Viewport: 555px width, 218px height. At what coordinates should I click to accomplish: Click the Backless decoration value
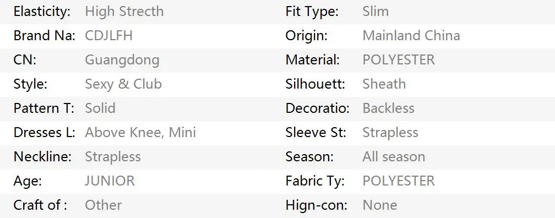coord(388,108)
